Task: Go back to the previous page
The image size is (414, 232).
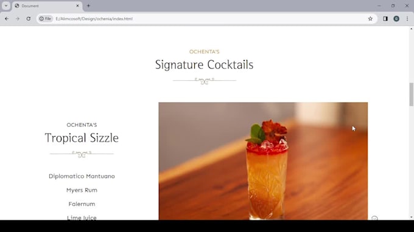Action: [7, 19]
